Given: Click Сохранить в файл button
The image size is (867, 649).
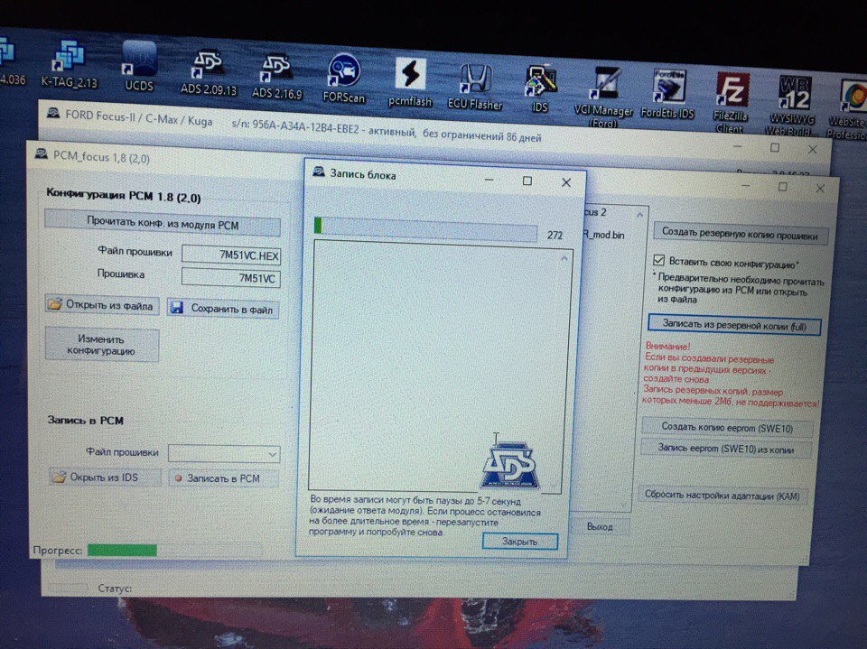Looking at the screenshot, I should pyautogui.click(x=223, y=309).
